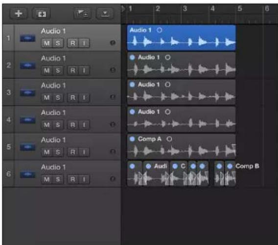Select track 1 waveform icon

(x=27, y=39)
